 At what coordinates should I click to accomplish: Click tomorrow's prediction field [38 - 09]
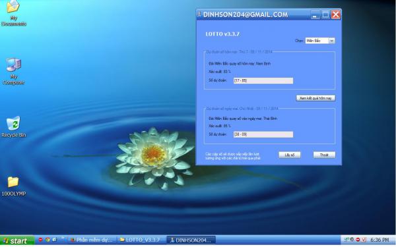coord(263,134)
